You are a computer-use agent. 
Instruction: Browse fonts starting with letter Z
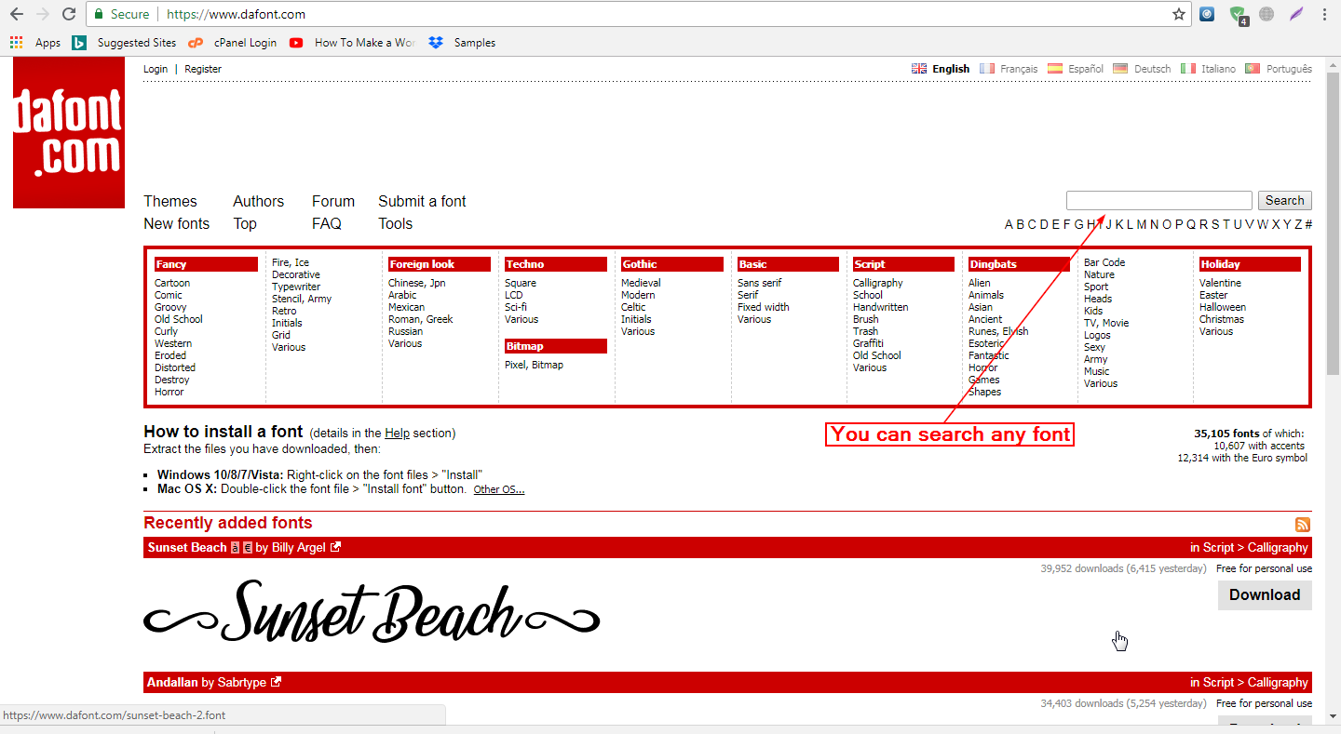click(x=1298, y=224)
